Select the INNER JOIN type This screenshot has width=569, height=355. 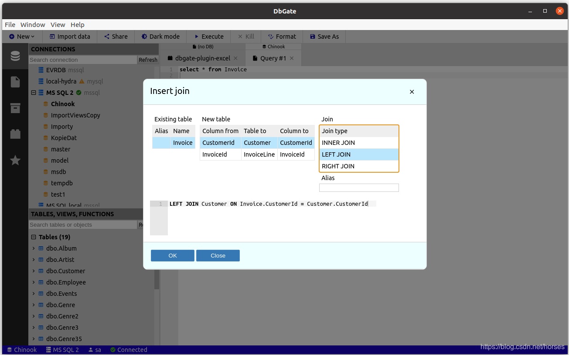359,143
